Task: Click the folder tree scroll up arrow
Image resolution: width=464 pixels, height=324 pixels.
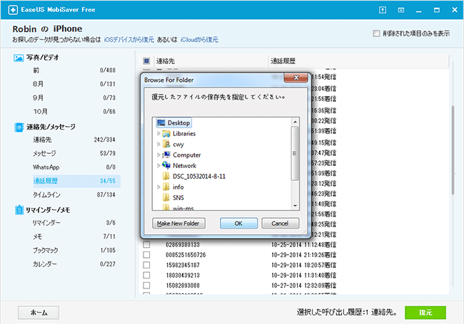Action: (295, 122)
